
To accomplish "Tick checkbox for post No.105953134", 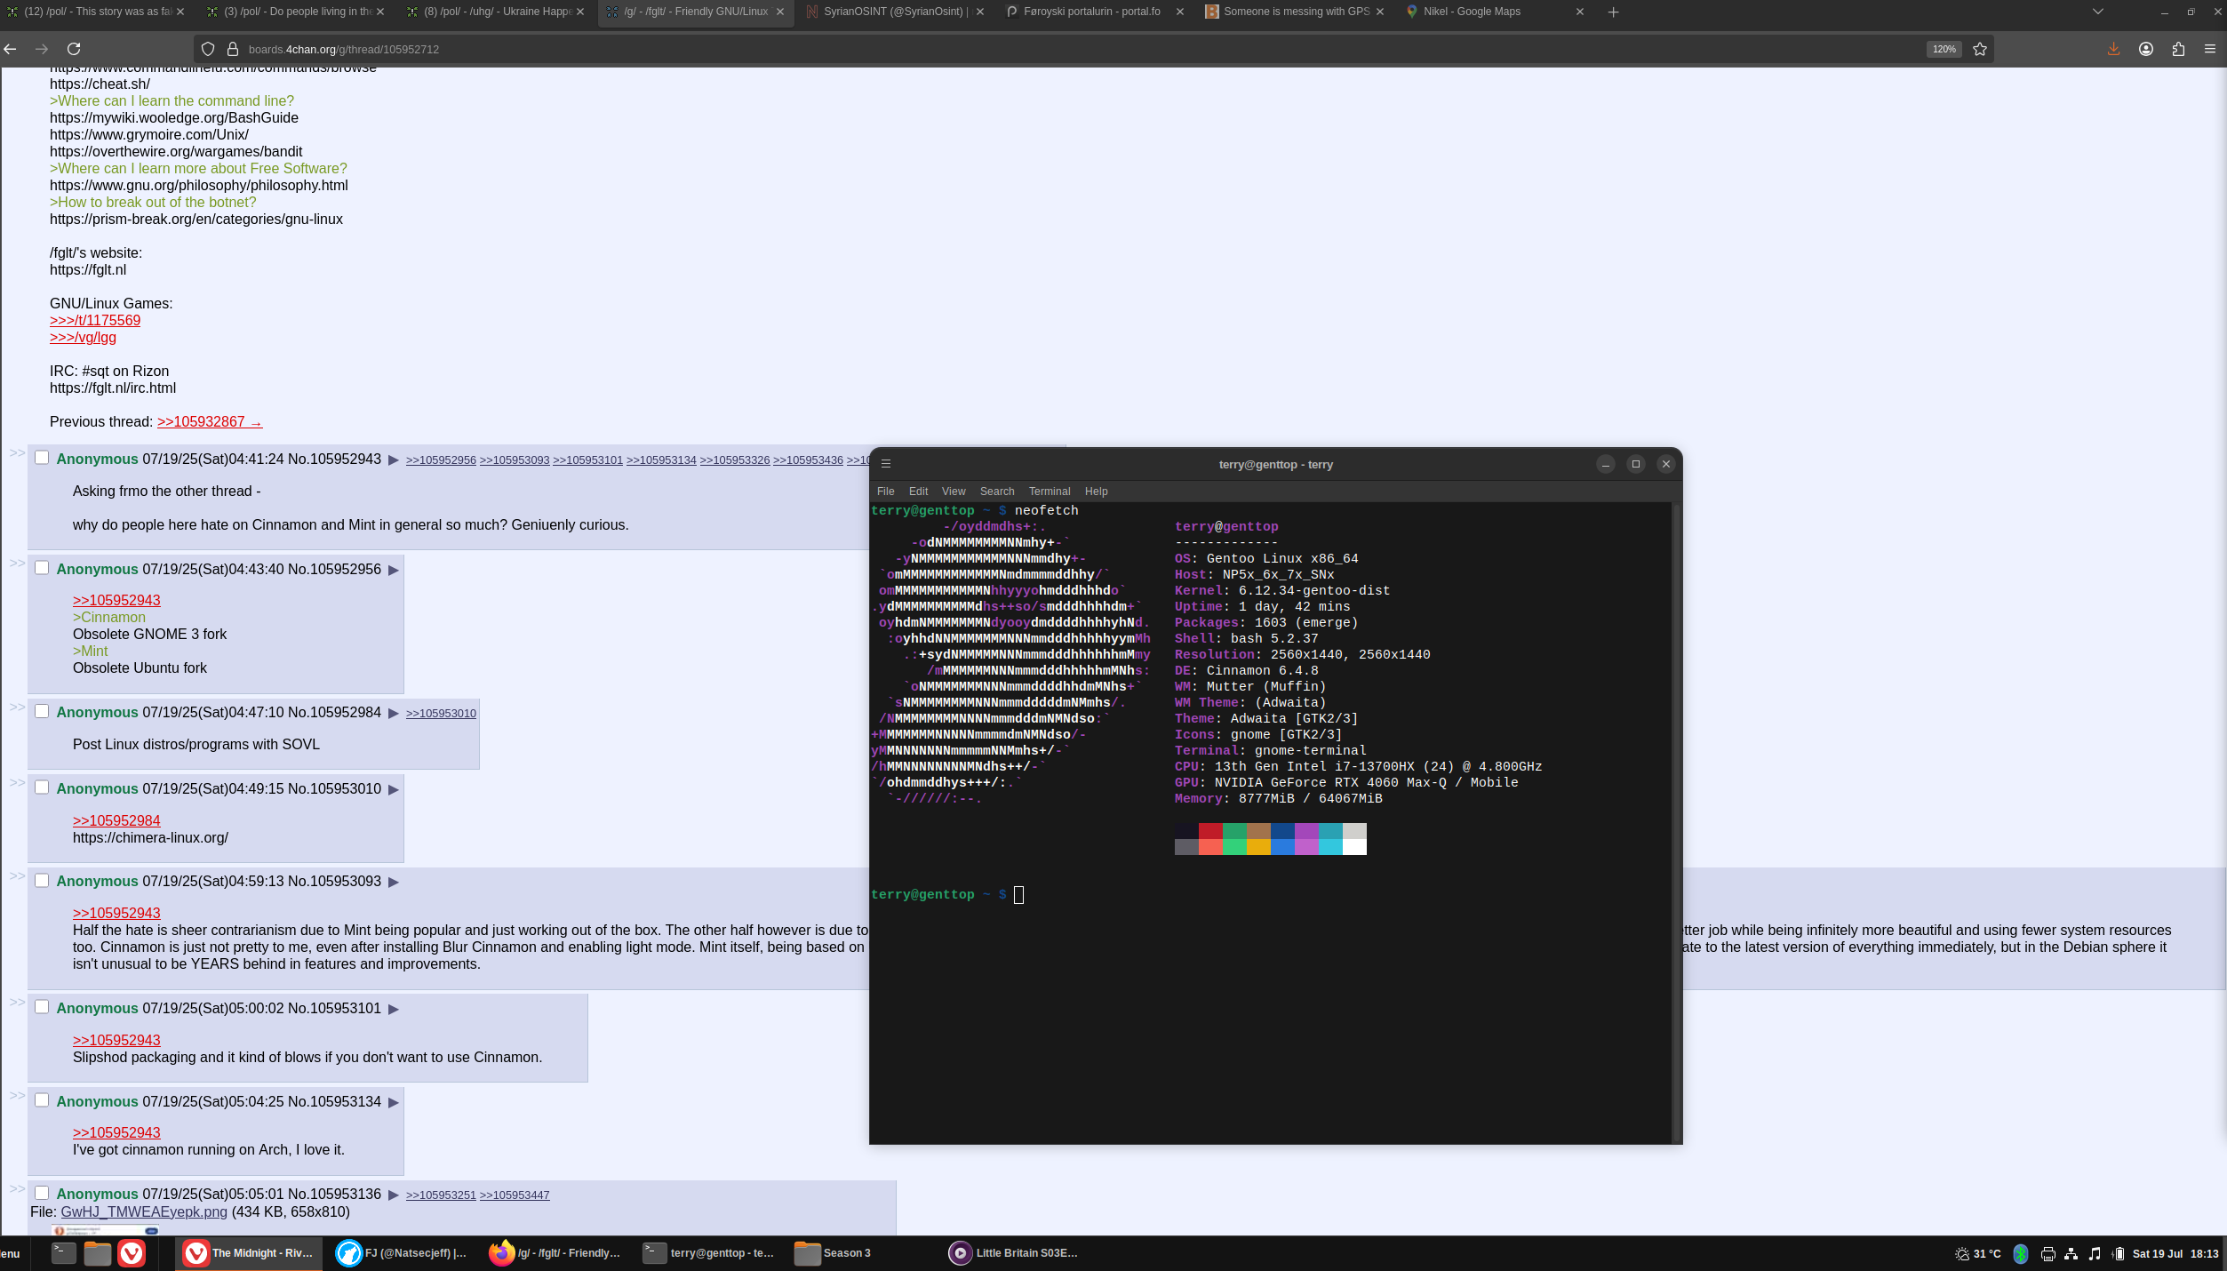I will [42, 1100].
